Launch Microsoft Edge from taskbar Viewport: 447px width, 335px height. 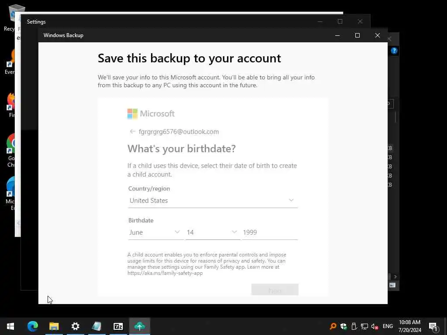[x=32, y=326]
